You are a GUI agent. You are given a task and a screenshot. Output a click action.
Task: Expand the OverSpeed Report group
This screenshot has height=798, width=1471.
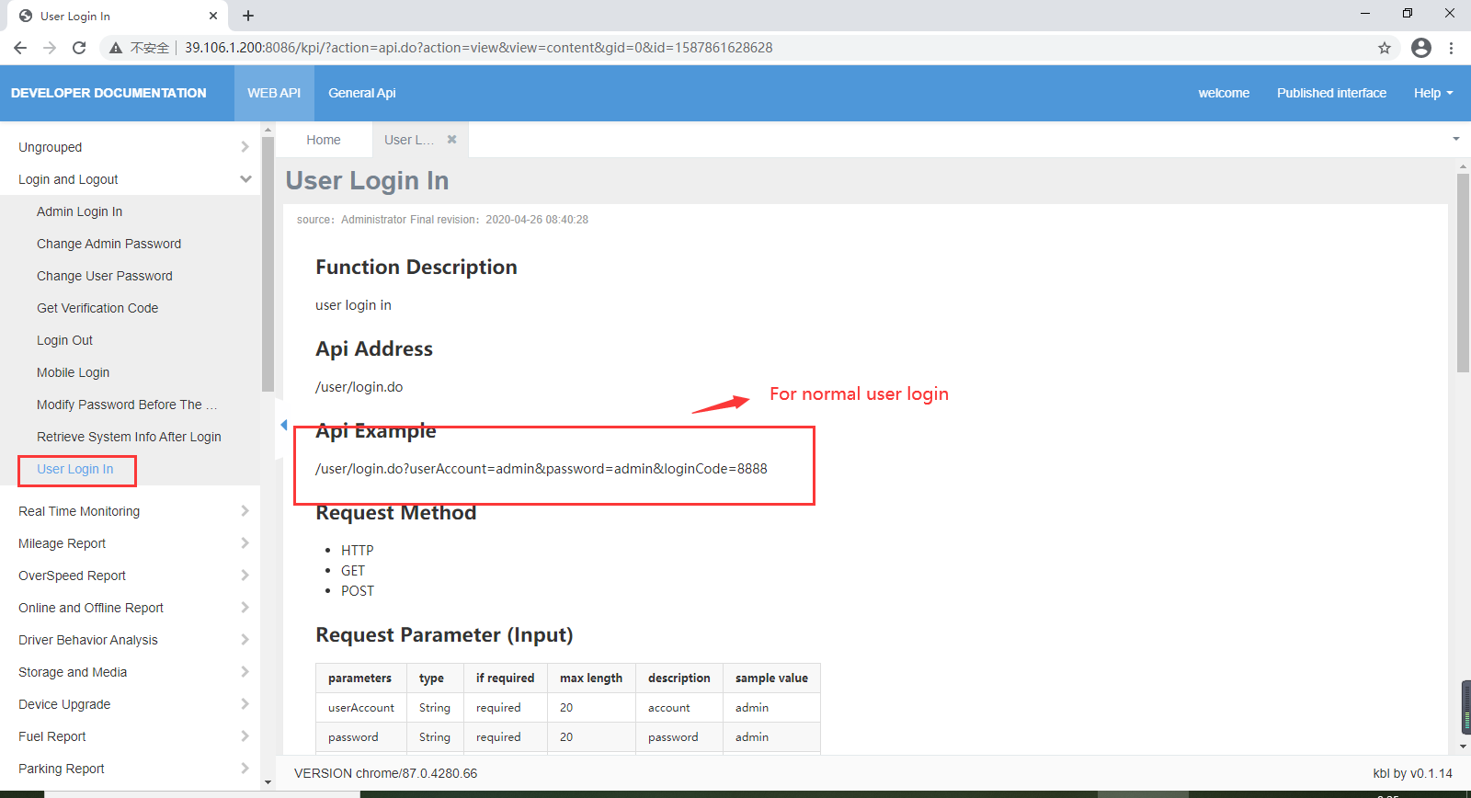click(131, 576)
